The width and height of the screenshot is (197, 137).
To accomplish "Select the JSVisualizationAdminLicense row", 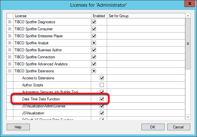I will (44, 106).
